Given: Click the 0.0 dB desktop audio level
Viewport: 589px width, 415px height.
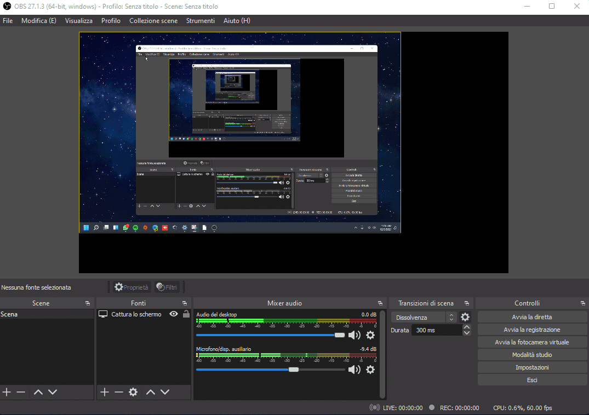Looking at the screenshot, I should [x=369, y=314].
